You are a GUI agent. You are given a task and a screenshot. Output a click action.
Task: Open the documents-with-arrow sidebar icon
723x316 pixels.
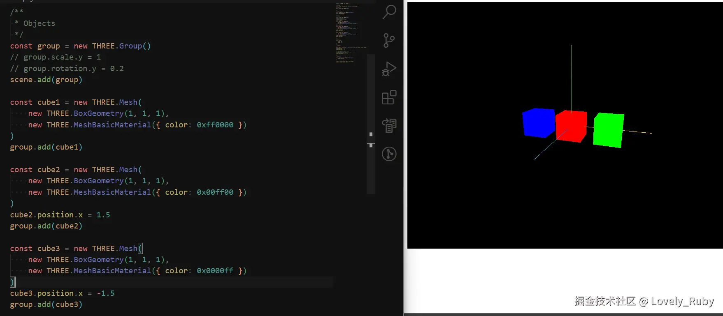tap(389, 125)
